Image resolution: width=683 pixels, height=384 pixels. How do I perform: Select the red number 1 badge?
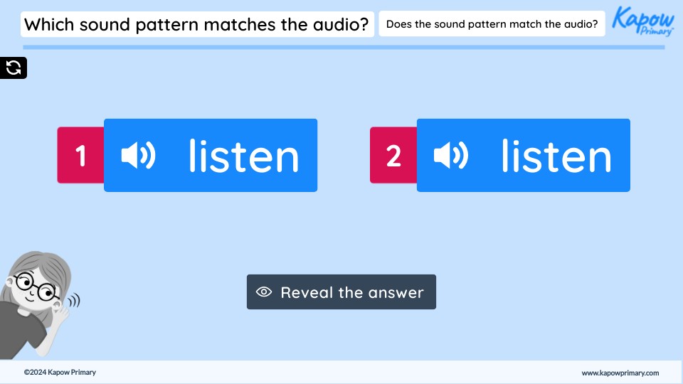[81, 156]
